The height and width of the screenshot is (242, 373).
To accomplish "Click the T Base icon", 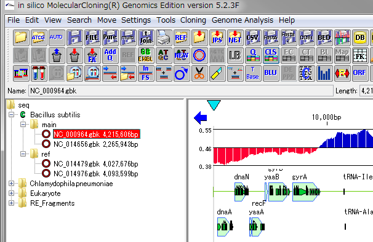I will [253, 73].
